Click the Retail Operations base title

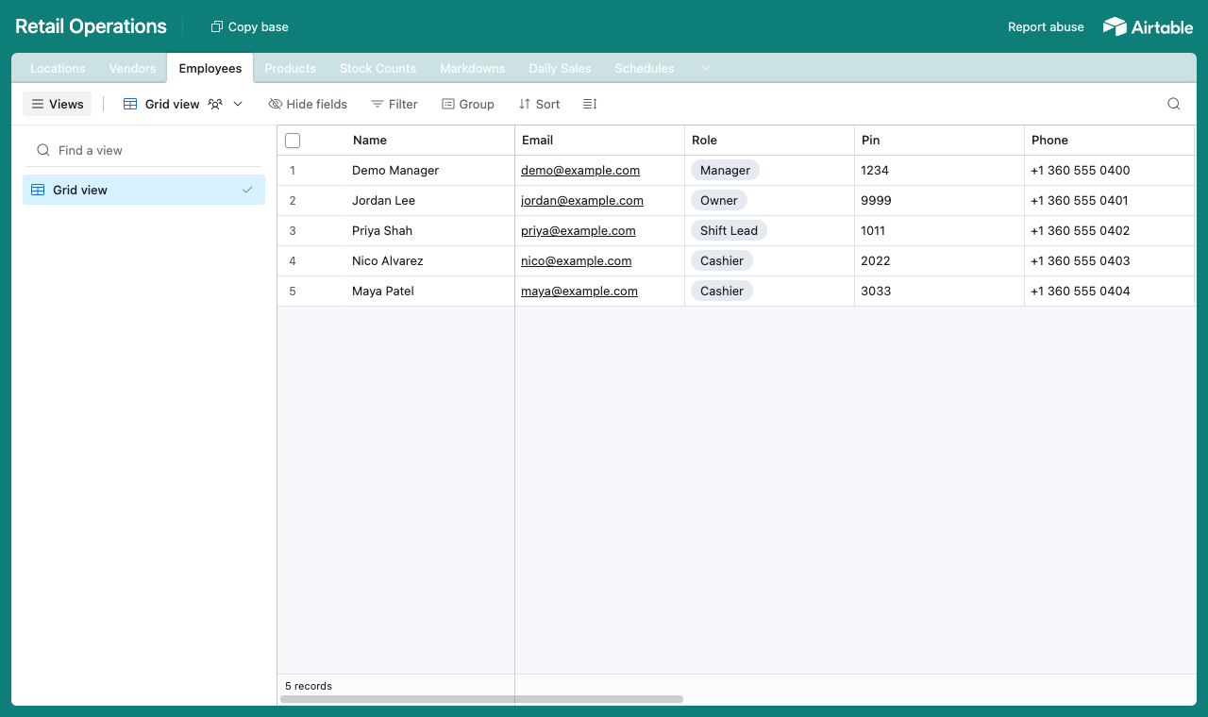click(x=91, y=26)
